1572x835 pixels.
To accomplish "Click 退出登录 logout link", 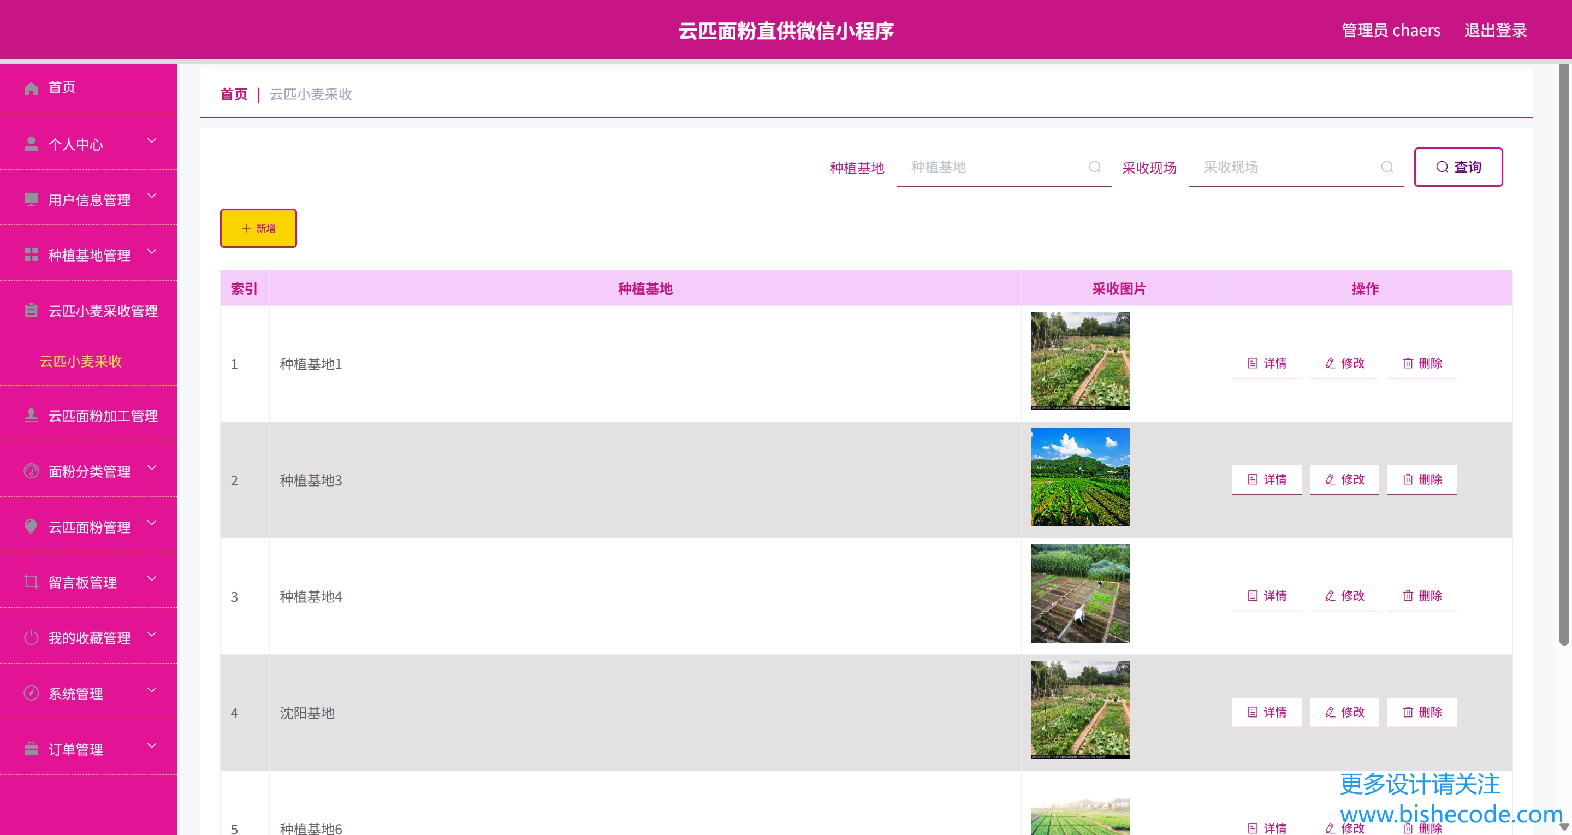I will pos(1495,31).
